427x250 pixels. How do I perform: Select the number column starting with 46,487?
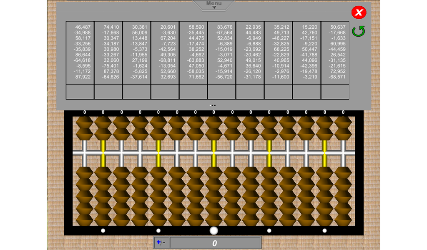(80, 52)
